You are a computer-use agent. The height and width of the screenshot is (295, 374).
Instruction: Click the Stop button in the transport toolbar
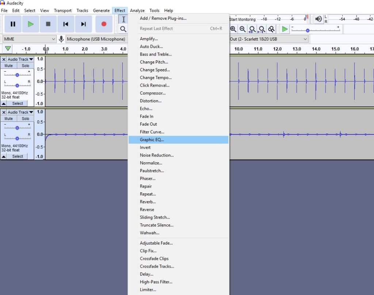48,23
